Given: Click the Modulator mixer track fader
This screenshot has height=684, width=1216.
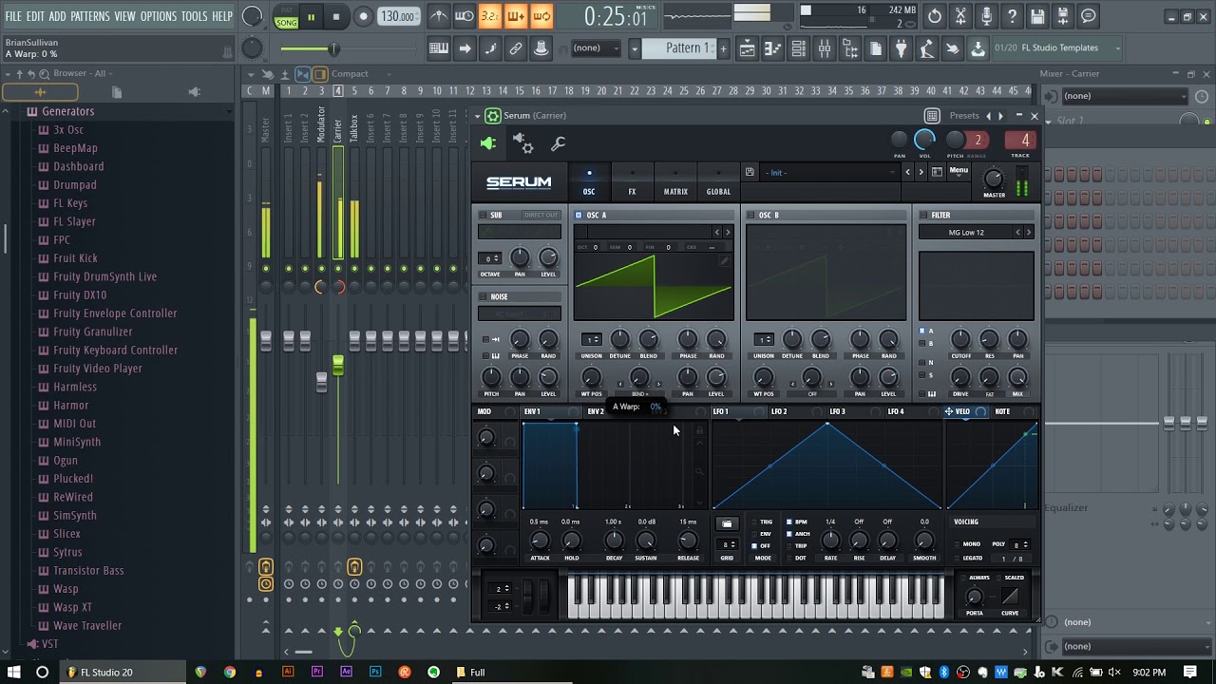Looking at the screenshot, I should [321, 382].
